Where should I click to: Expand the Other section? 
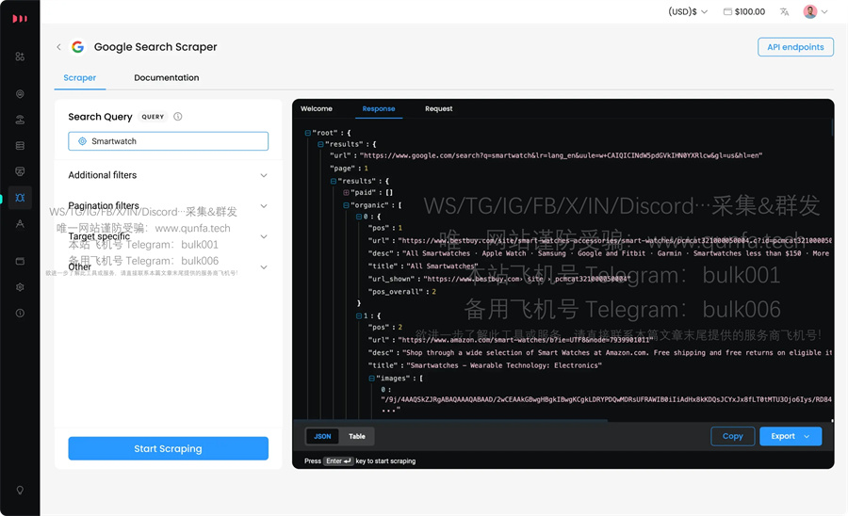tap(169, 267)
